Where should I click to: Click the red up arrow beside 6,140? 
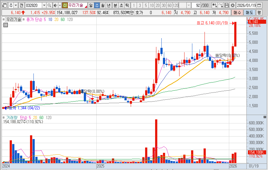pos(23,12)
